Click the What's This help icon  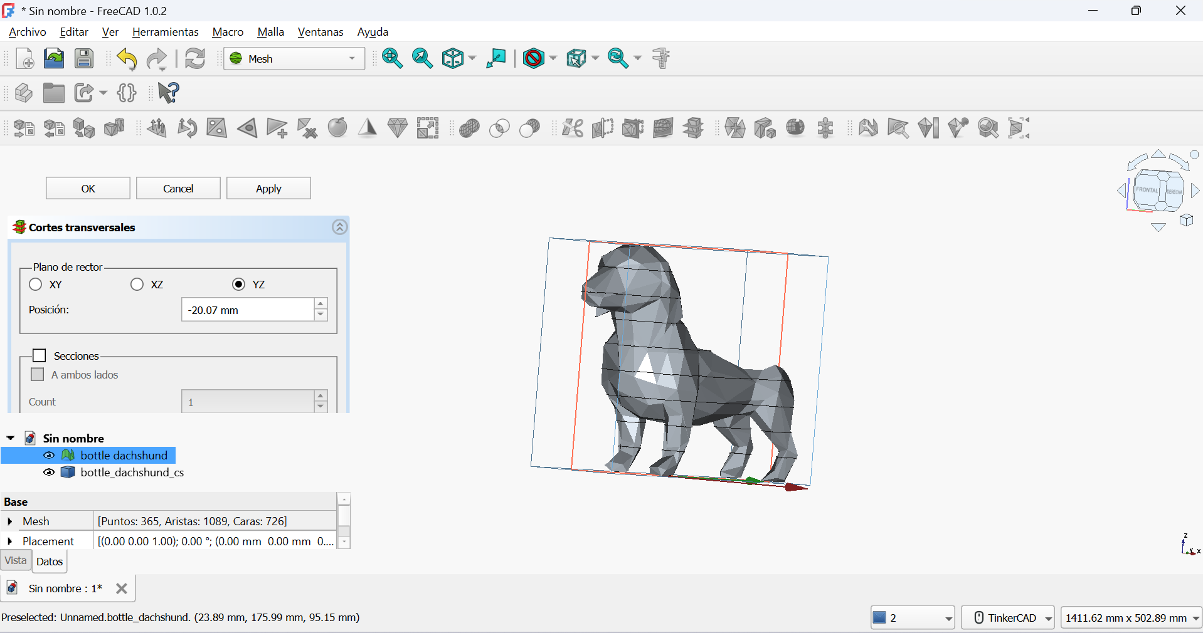coord(169,93)
